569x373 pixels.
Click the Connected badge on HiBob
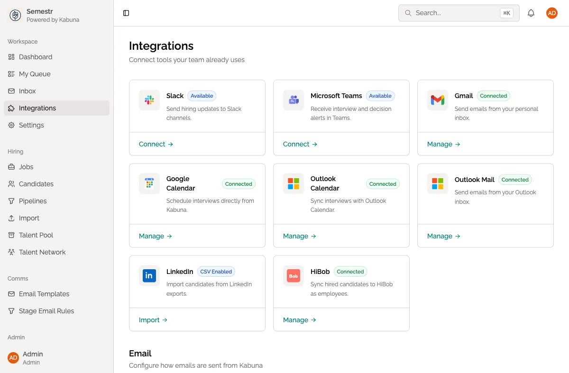pos(350,271)
